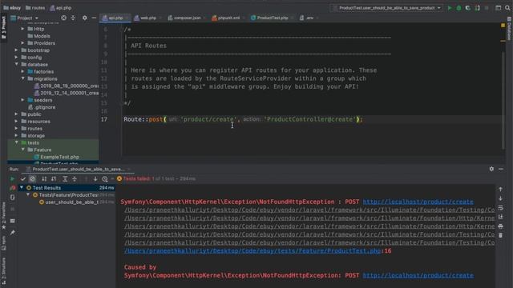This screenshot has height=288, width=513.
Task: Toggle show passed tests checkmark
Action: click(23, 178)
